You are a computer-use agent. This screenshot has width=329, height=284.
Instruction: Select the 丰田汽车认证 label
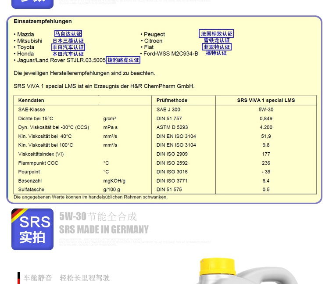point(68,47)
